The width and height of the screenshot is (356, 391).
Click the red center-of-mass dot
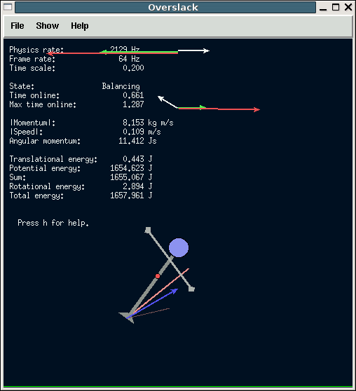point(158,276)
